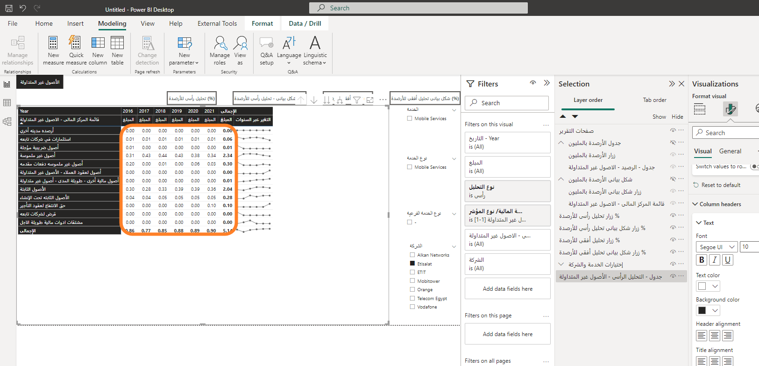Click go to next level double-arrow icon
Image resolution: width=759 pixels, height=366 pixels.
tap(326, 100)
